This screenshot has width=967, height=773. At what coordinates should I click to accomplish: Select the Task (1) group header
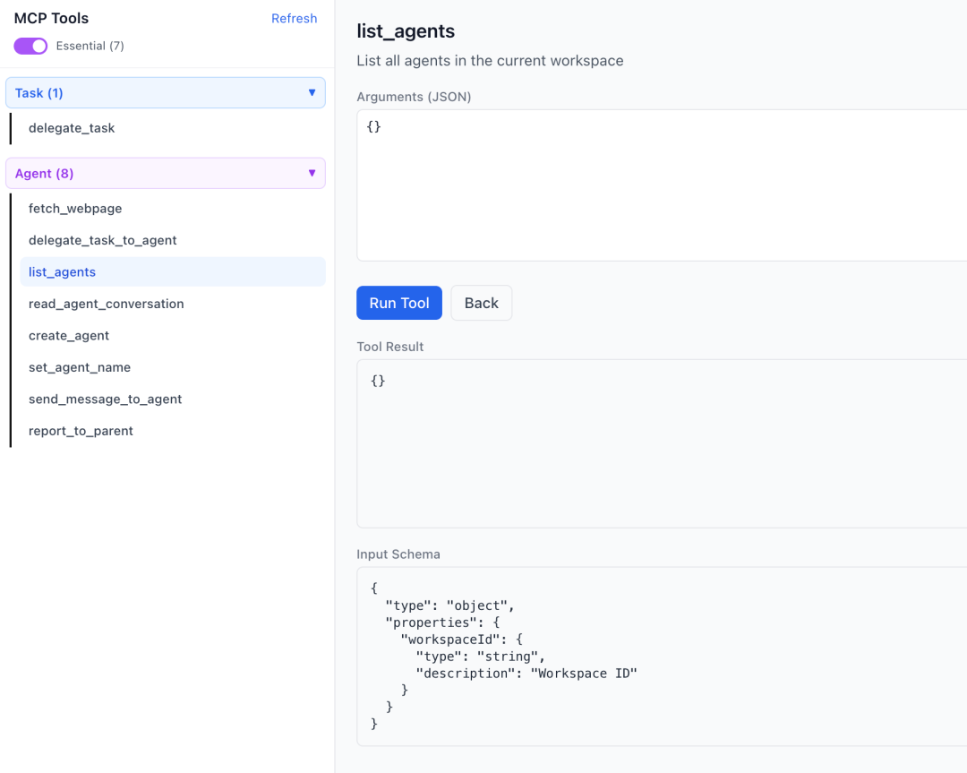click(x=166, y=92)
